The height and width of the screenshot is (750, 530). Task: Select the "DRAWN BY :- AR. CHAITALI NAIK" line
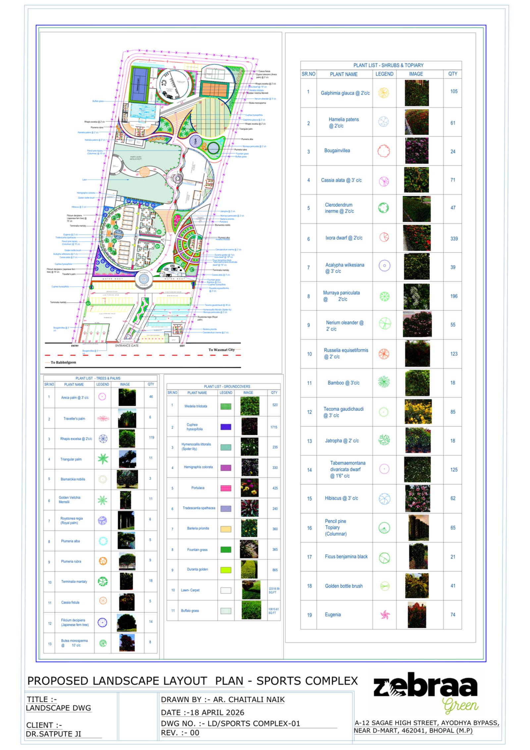[223, 700]
